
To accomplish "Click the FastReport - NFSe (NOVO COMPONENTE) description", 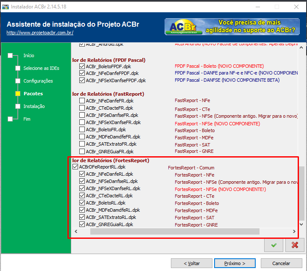I will click(x=218, y=124).
